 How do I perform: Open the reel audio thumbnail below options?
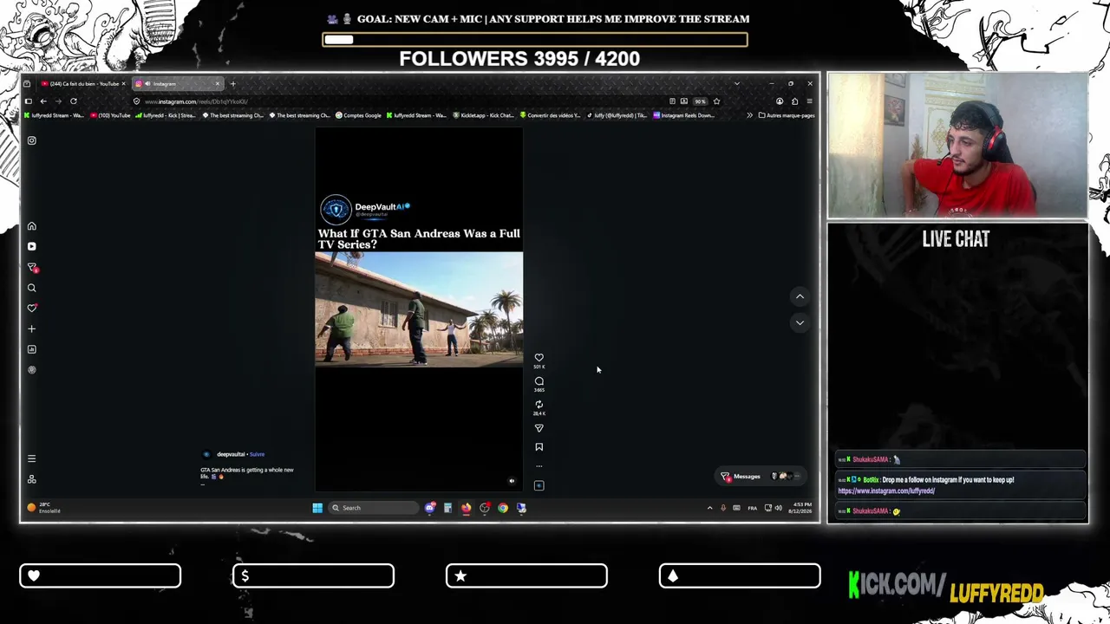(539, 485)
